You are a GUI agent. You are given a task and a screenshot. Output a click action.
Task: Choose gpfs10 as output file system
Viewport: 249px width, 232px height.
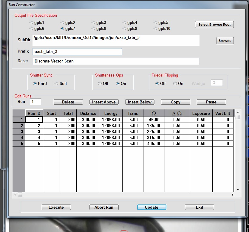click(155, 29)
